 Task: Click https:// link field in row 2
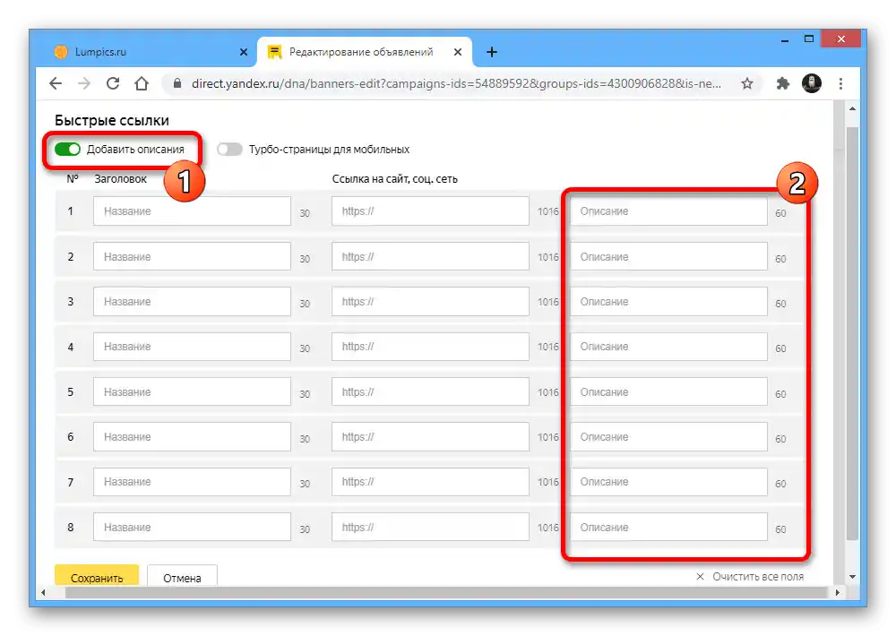[430, 256]
